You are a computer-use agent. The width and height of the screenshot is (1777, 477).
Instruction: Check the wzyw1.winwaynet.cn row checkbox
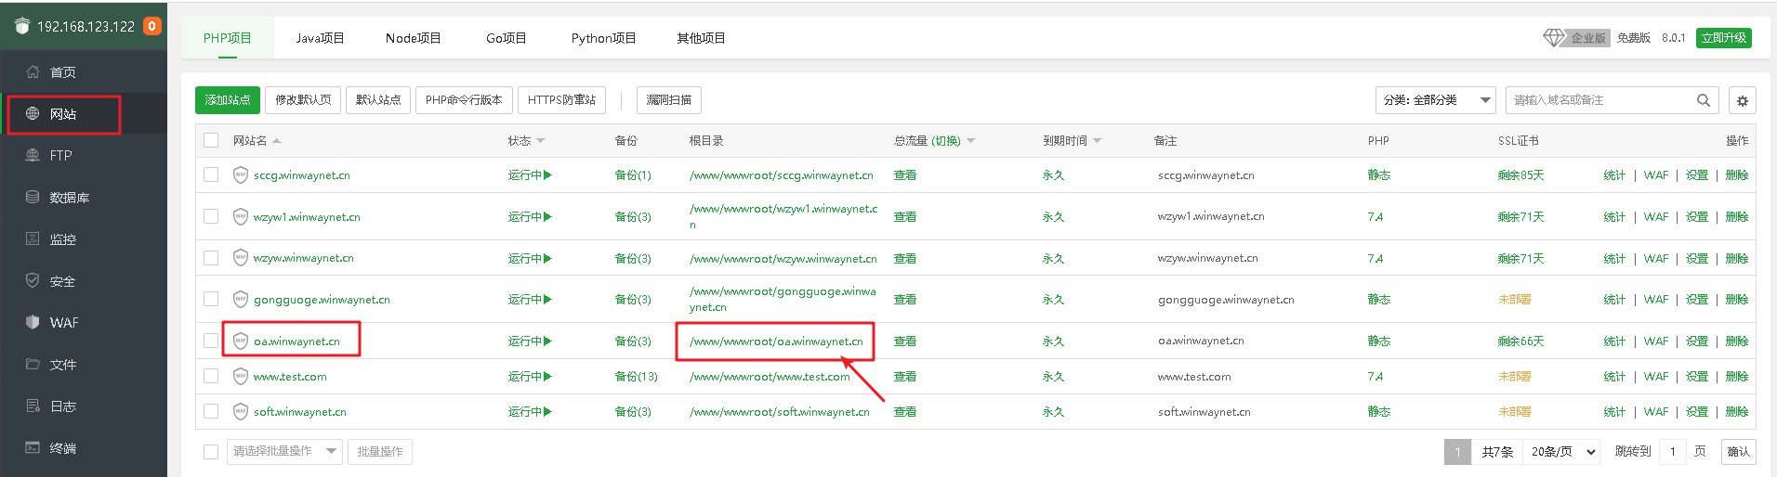[x=211, y=216]
